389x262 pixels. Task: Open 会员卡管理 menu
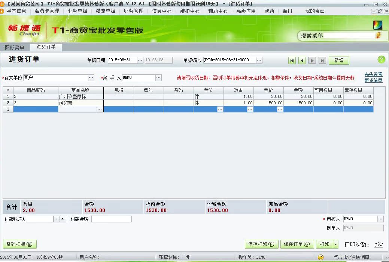click(x=47, y=11)
